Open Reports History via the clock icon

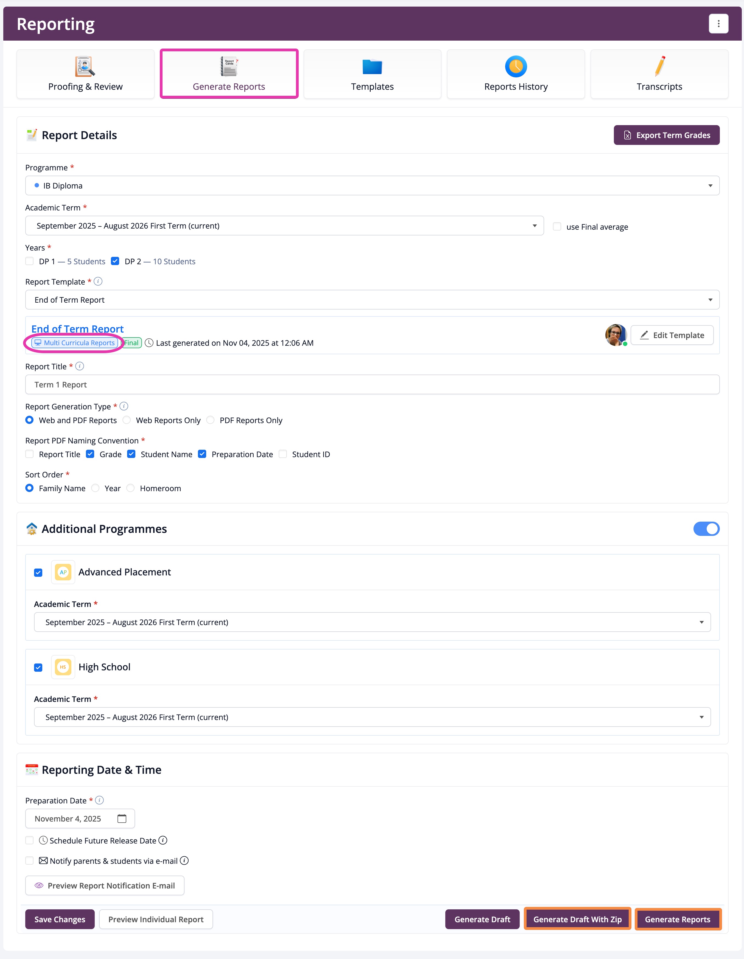pyautogui.click(x=515, y=67)
